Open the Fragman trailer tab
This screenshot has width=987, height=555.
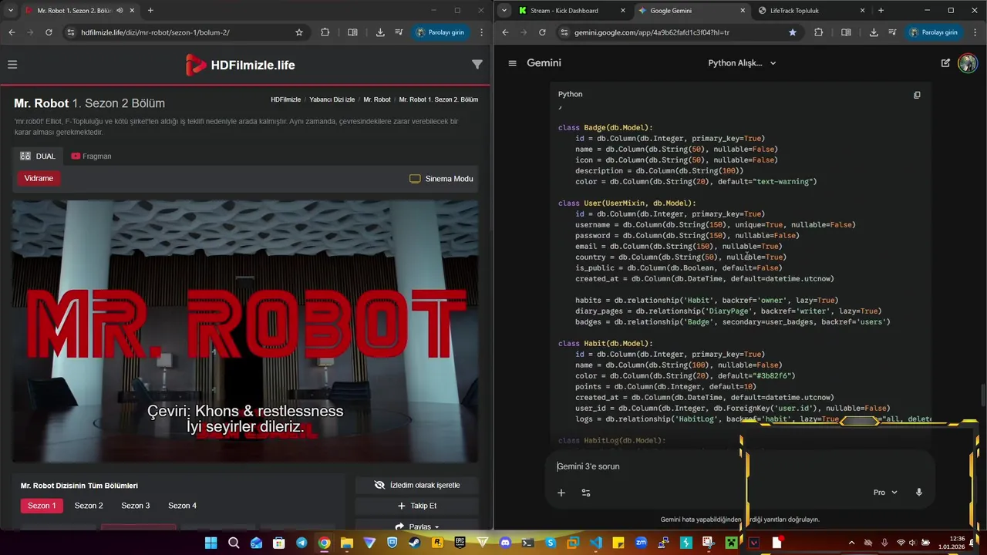[x=91, y=156]
